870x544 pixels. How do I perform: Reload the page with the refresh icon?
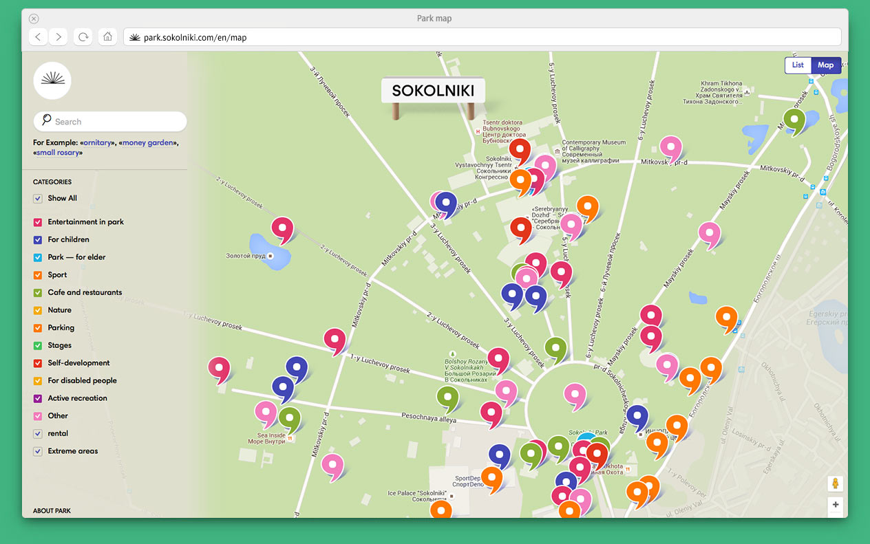point(83,37)
